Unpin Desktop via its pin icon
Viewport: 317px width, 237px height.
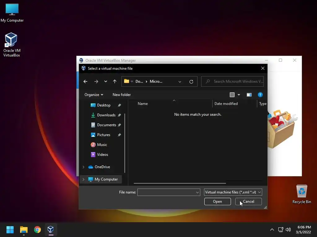pos(119,105)
